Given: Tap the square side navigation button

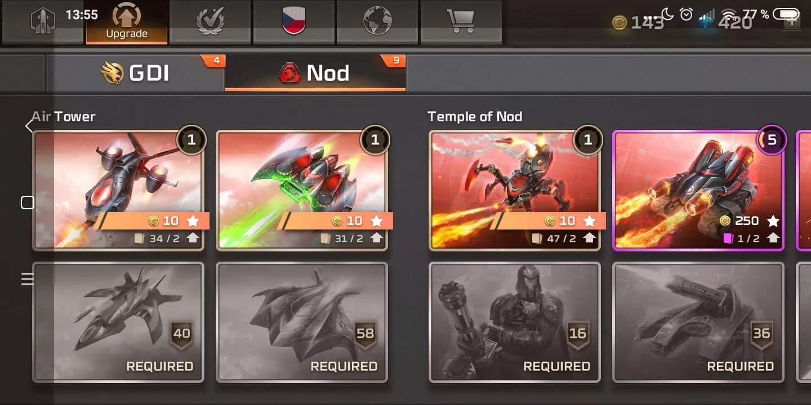Looking at the screenshot, I should coord(28,202).
